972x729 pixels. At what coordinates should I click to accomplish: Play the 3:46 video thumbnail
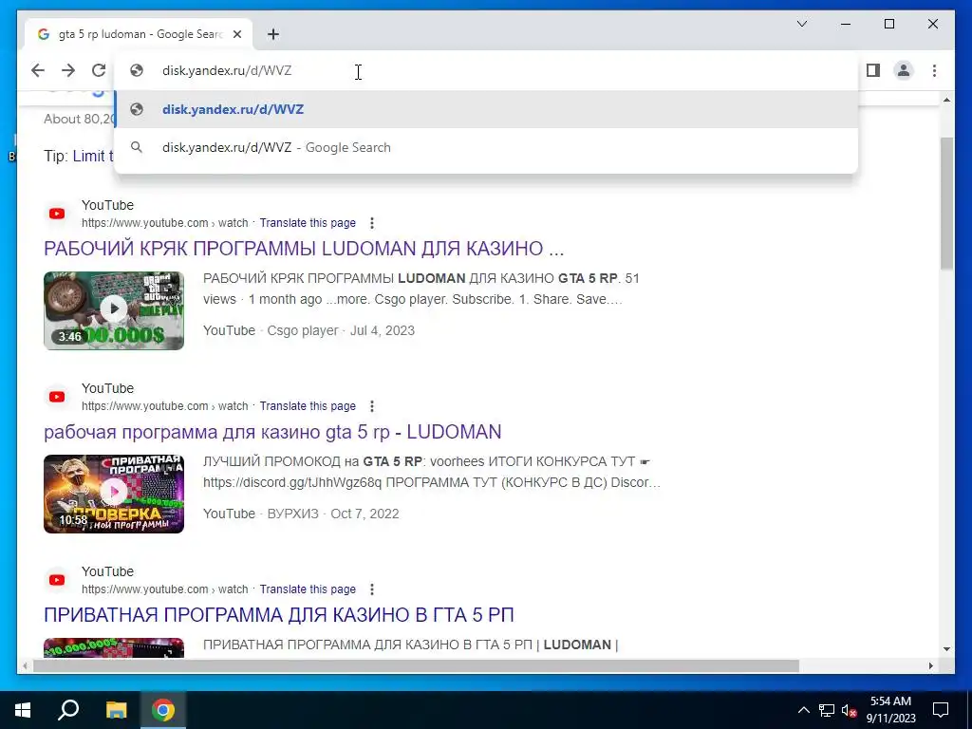[x=114, y=310]
